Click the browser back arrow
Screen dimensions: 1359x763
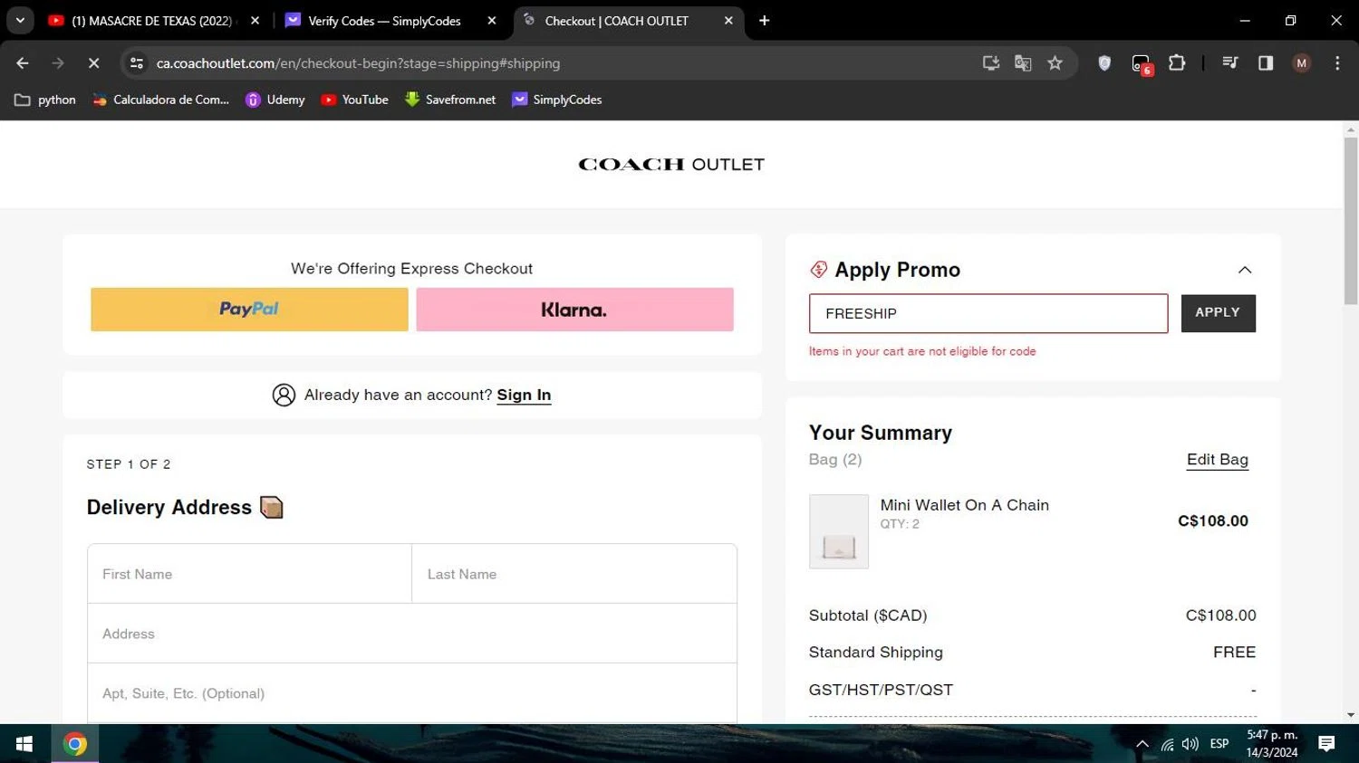(x=23, y=63)
